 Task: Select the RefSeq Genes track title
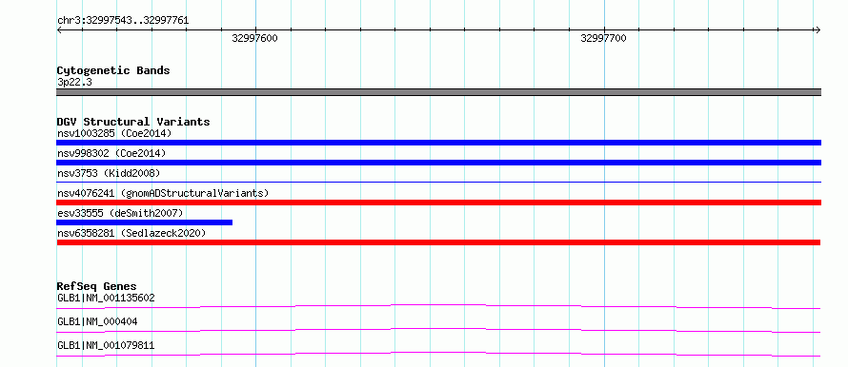(x=97, y=286)
